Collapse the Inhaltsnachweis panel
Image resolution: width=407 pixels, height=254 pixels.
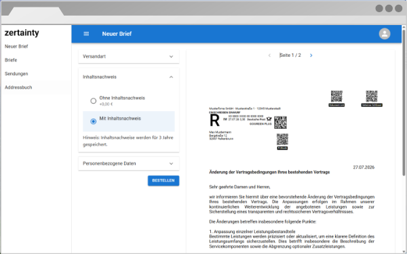(129, 77)
